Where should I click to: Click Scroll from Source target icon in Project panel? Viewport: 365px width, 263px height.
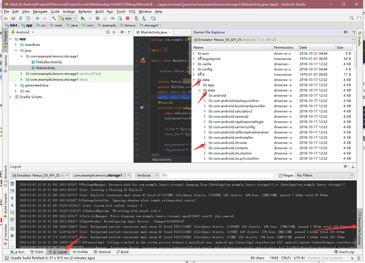pyautogui.click(x=108, y=32)
